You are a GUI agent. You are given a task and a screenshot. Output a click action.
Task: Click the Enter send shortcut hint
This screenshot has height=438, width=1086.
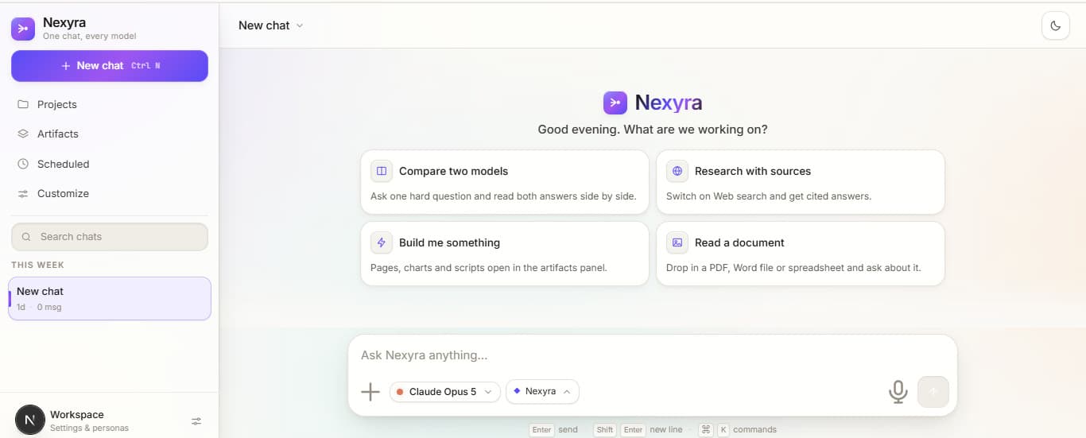(x=554, y=430)
